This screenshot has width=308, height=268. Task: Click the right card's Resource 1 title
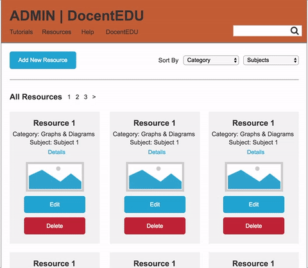point(253,123)
